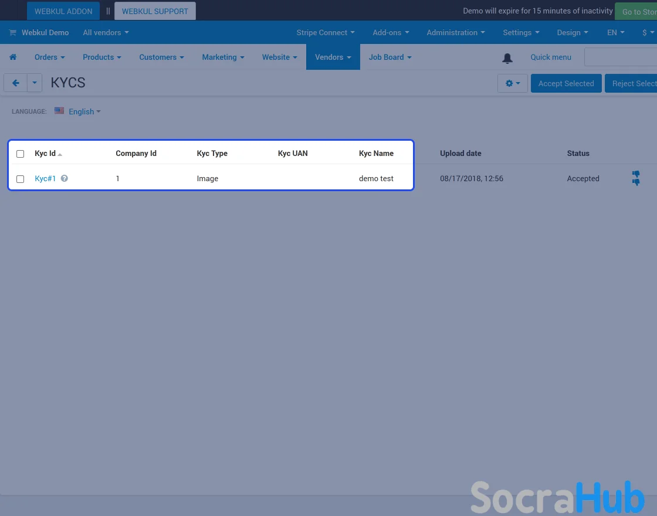Tick the checkbox for Kyc#1 row
Viewport: 657px width, 516px height.
point(21,179)
